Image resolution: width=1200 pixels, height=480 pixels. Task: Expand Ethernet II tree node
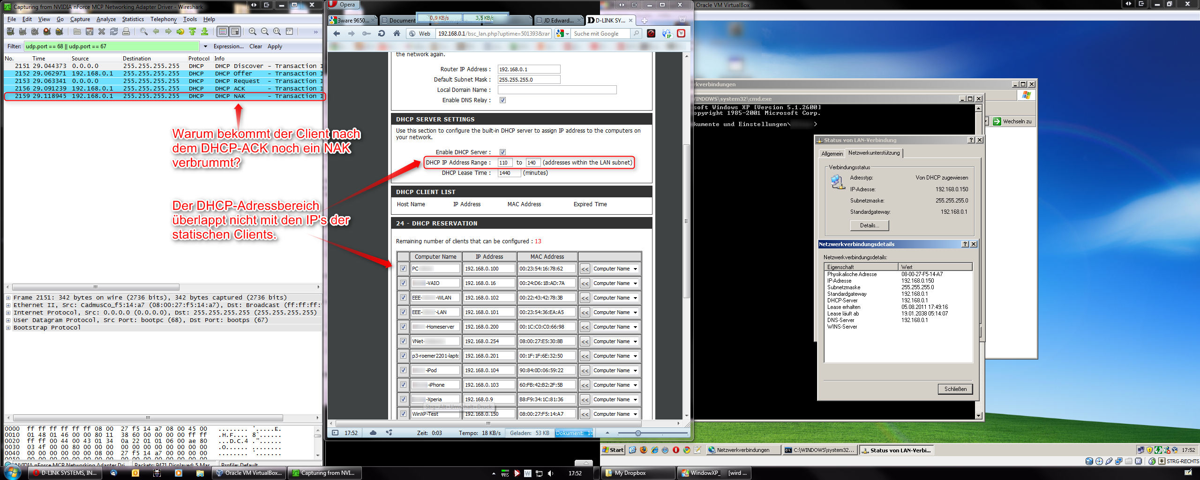pos(8,305)
